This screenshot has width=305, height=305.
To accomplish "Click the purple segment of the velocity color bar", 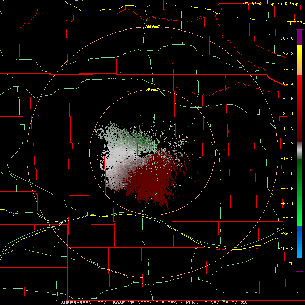I will coord(299,38).
